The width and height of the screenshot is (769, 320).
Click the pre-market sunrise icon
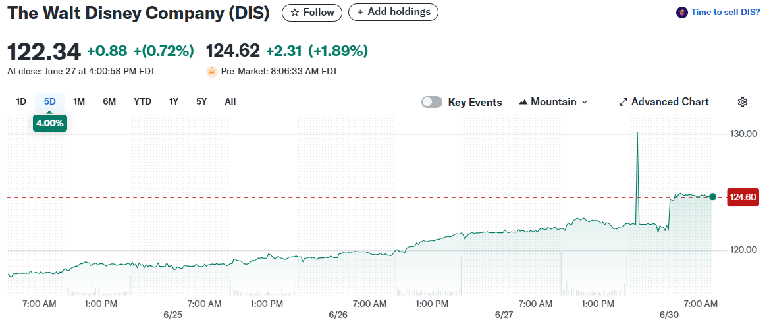[x=212, y=72]
